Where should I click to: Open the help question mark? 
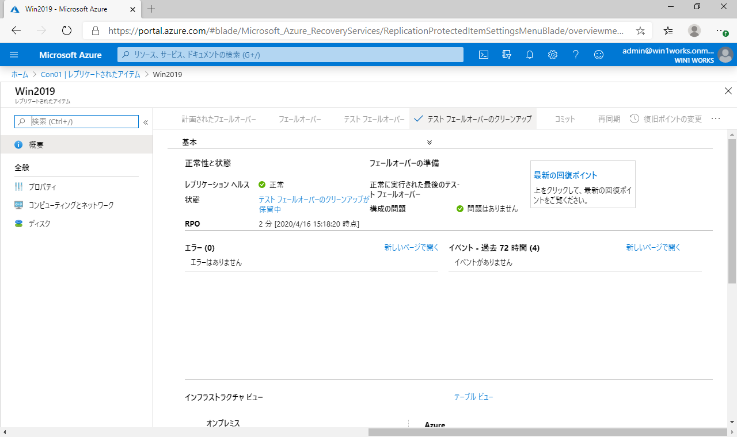pos(576,55)
